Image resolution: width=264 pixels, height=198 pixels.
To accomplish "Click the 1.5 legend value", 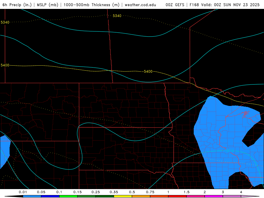I will 186,192.
